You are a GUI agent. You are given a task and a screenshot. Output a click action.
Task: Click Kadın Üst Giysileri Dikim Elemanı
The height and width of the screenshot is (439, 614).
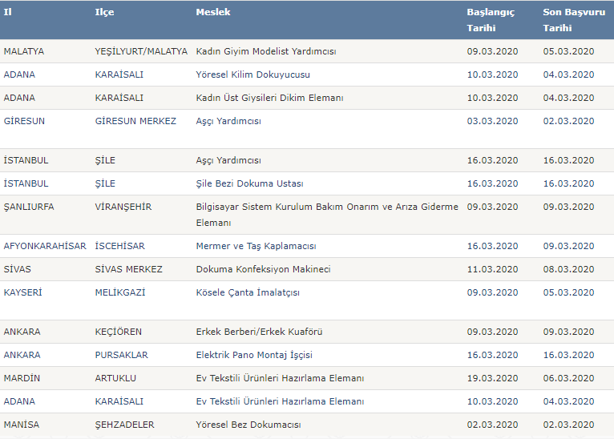click(269, 98)
